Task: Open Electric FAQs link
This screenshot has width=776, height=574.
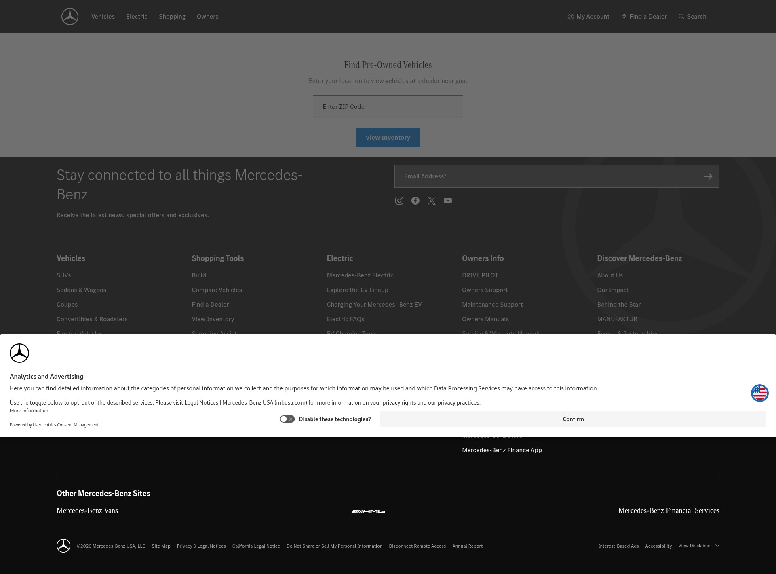Action: 346,319
